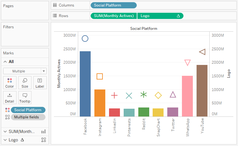Click the SnapChart axis label
Image resolution: width=238 pixels, height=146 pixels.
tap(158, 127)
